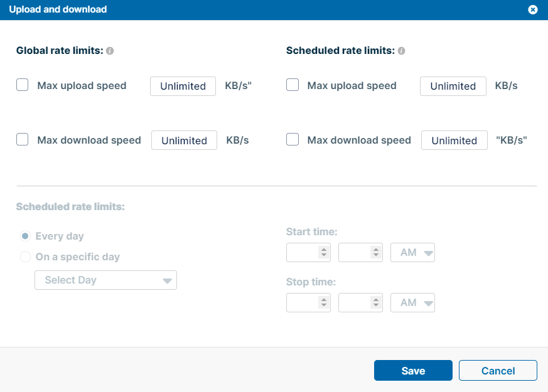
Task: Open the Select Day dropdown
Action: pos(105,280)
